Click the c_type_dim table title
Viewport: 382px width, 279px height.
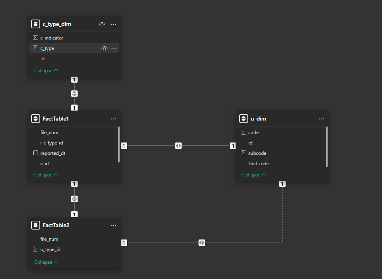coord(57,24)
